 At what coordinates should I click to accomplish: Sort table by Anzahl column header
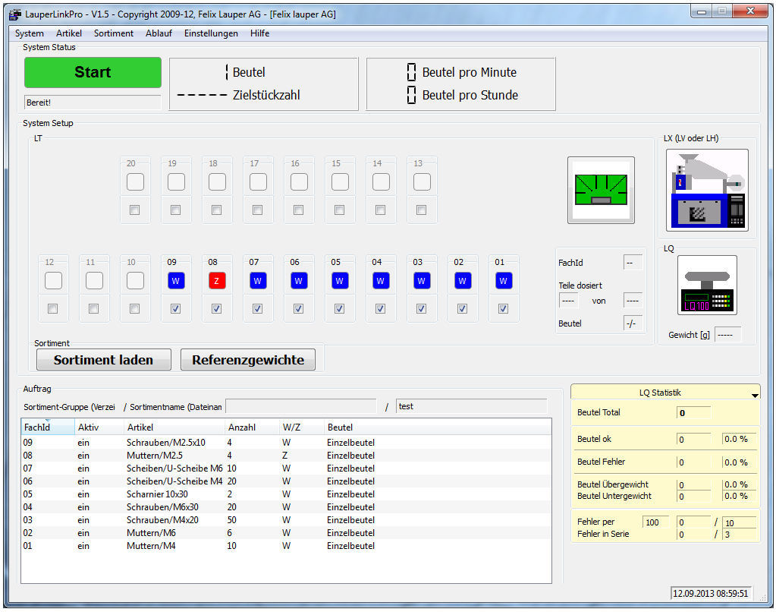[252, 427]
